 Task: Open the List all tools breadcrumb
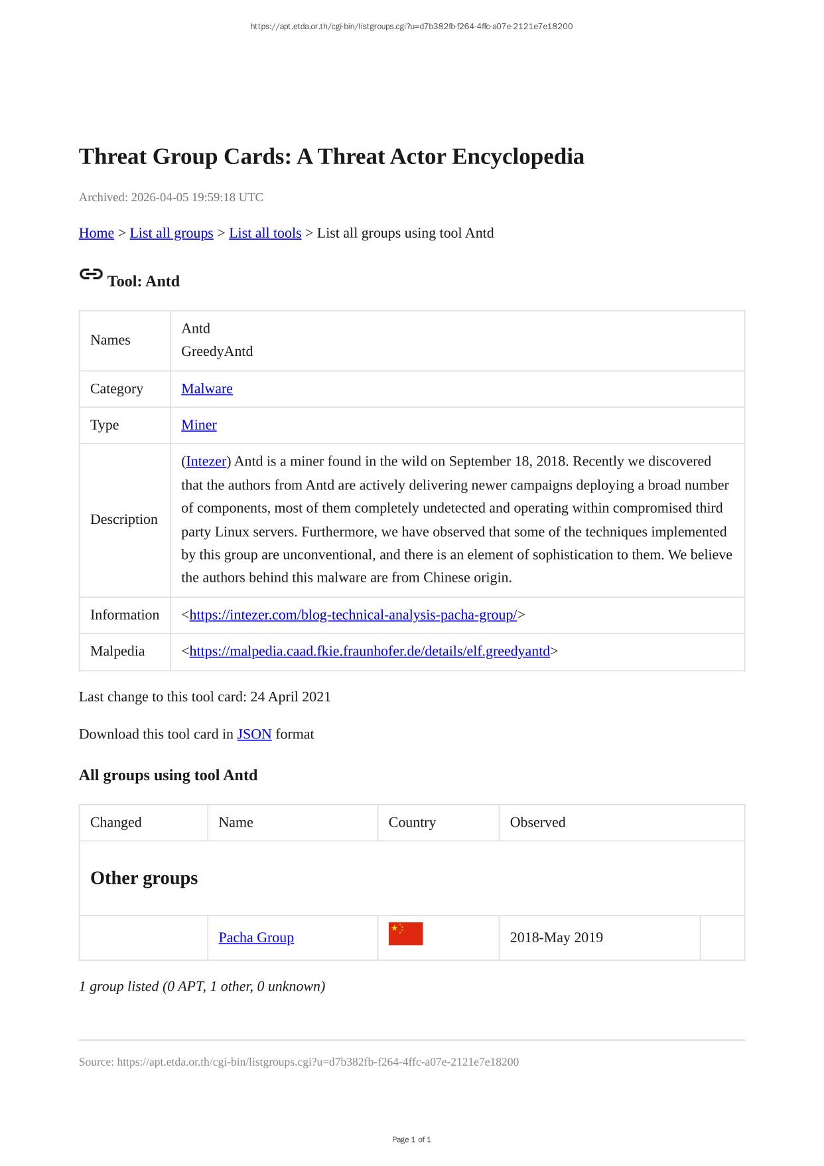(265, 233)
